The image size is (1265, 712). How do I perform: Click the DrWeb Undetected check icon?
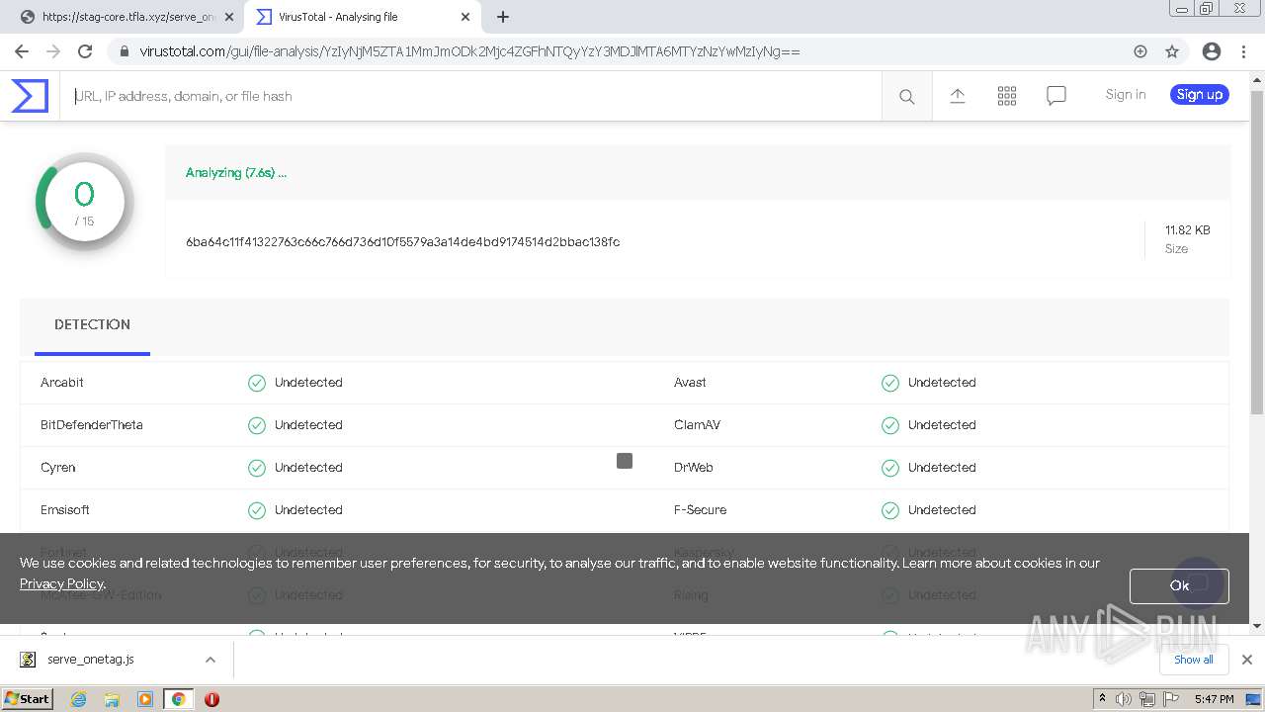coord(890,468)
